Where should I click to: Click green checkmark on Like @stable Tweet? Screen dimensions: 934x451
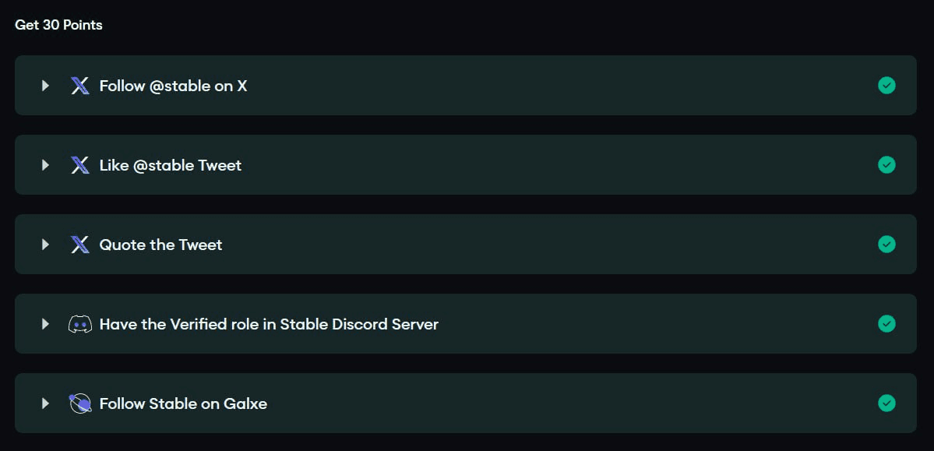(887, 164)
